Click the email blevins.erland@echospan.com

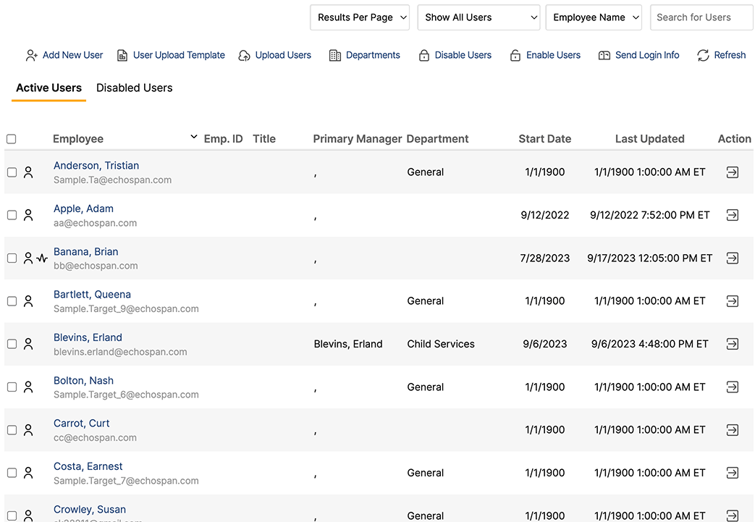pos(120,352)
